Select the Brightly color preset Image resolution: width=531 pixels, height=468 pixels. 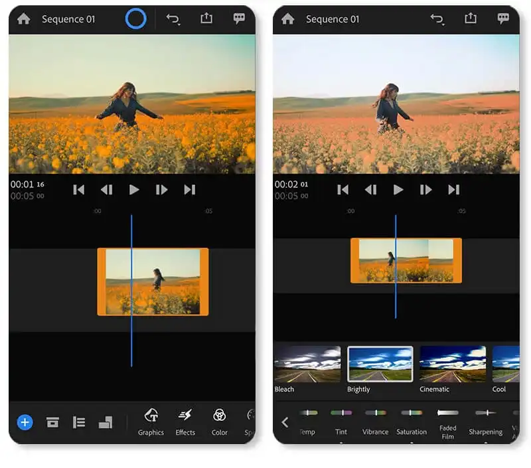click(380, 369)
